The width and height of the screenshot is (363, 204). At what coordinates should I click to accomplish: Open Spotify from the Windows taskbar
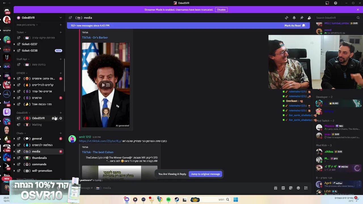[168, 199]
